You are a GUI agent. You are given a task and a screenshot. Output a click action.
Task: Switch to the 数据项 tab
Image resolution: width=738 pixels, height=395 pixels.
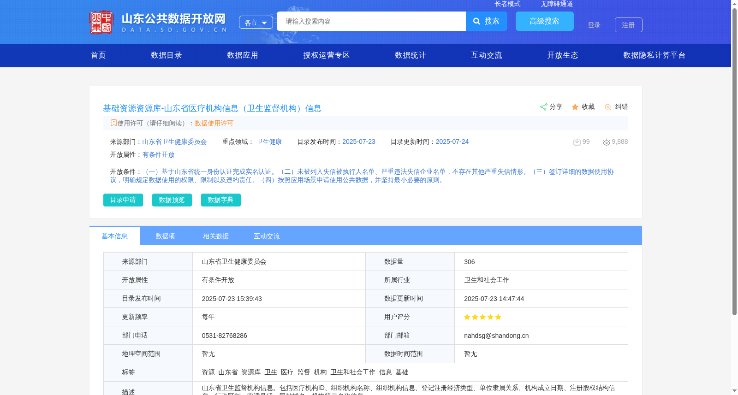pos(166,236)
